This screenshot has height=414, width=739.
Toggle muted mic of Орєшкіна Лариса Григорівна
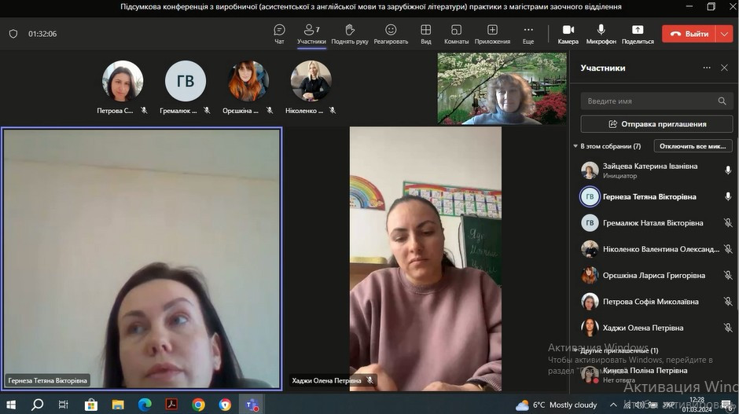[x=728, y=275]
